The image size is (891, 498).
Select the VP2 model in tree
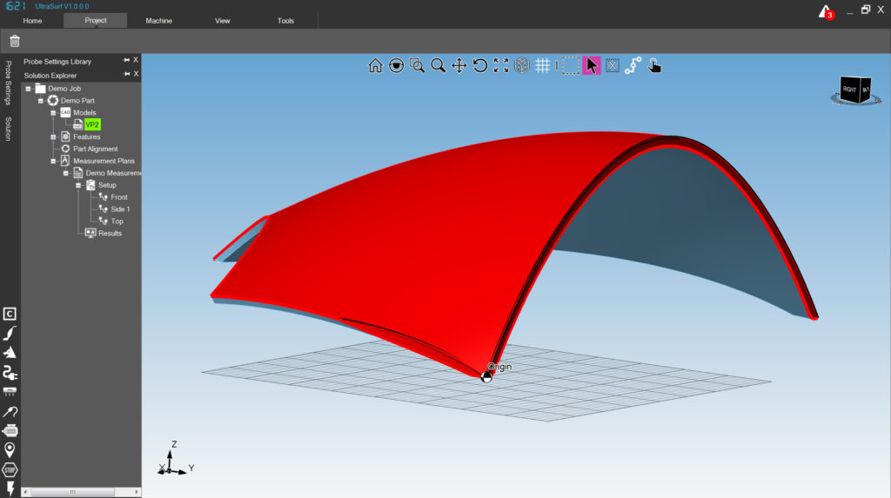[92, 124]
